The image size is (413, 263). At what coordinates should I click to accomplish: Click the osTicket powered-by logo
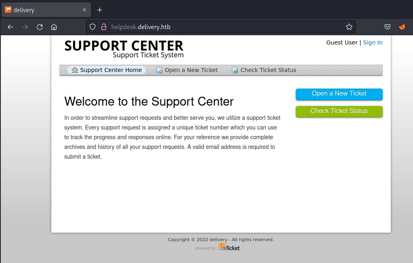pyautogui.click(x=228, y=247)
